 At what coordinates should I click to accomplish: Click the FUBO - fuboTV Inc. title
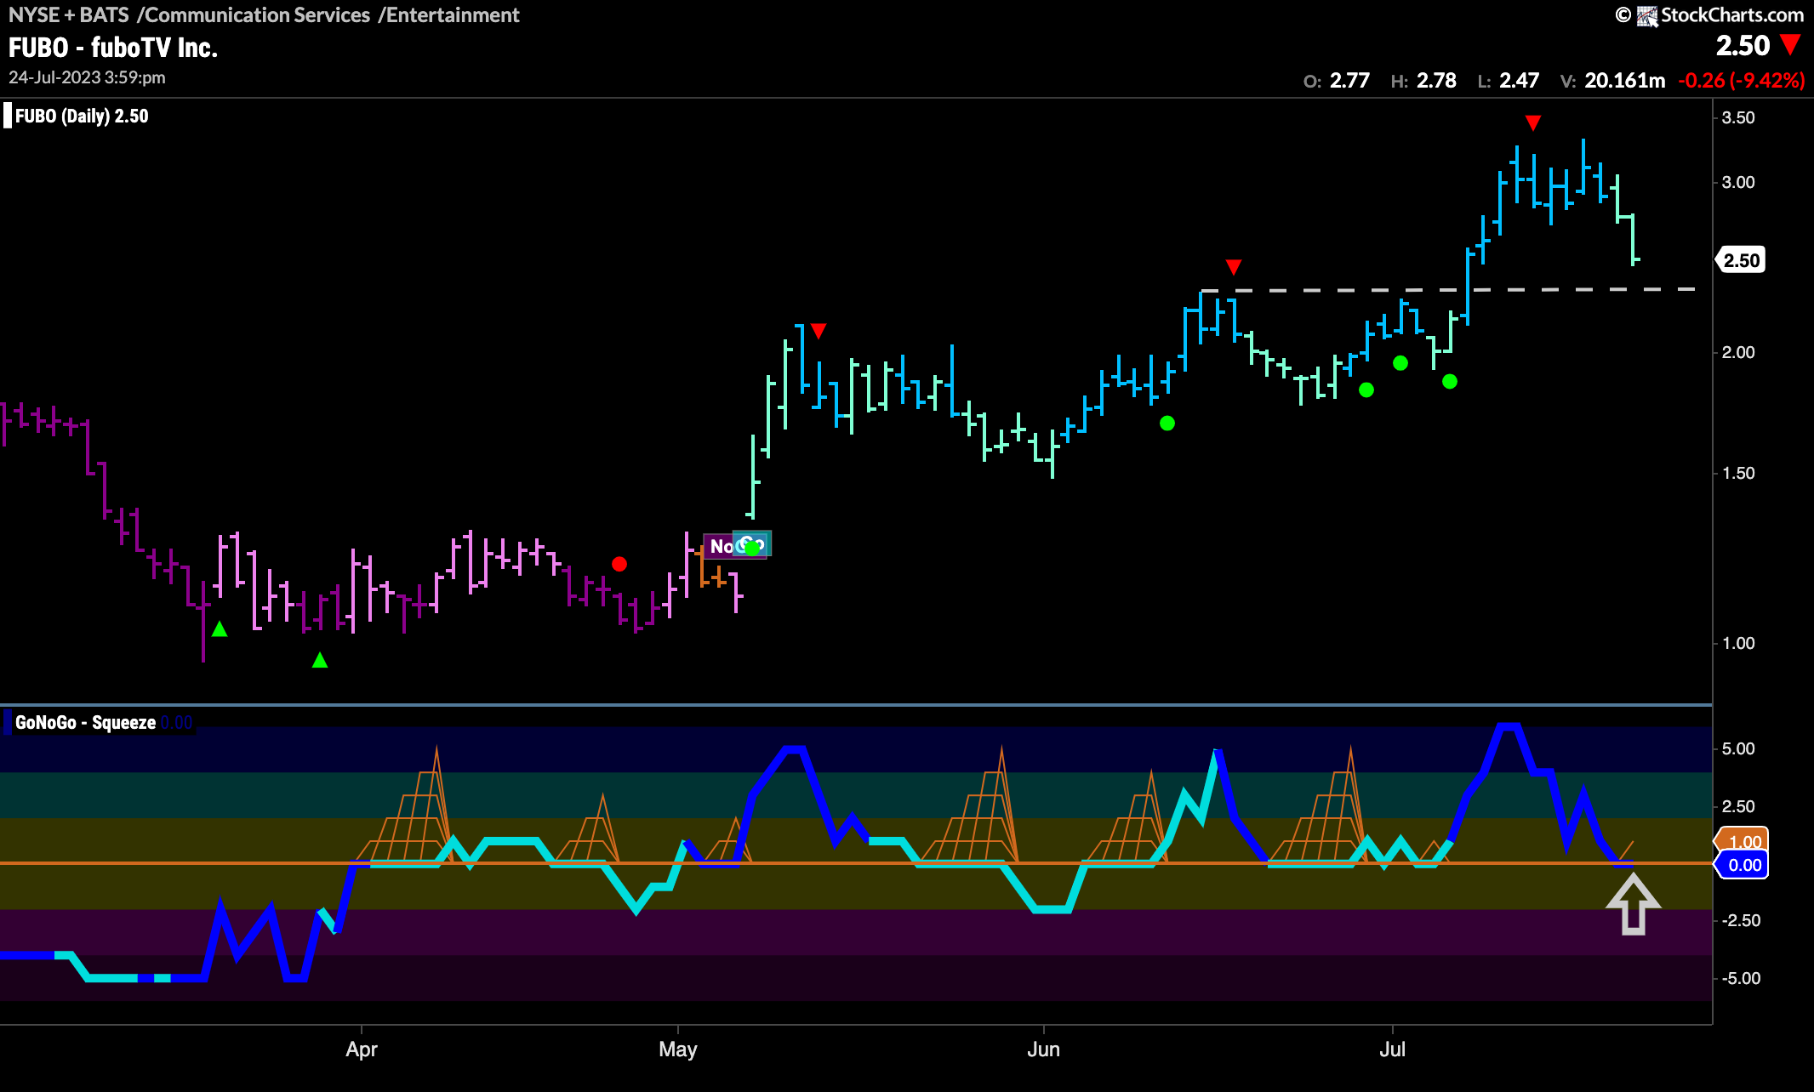[x=113, y=48]
